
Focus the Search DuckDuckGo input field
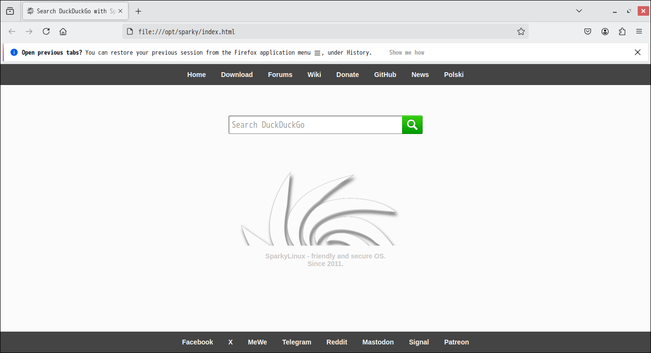(x=316, y=125)
